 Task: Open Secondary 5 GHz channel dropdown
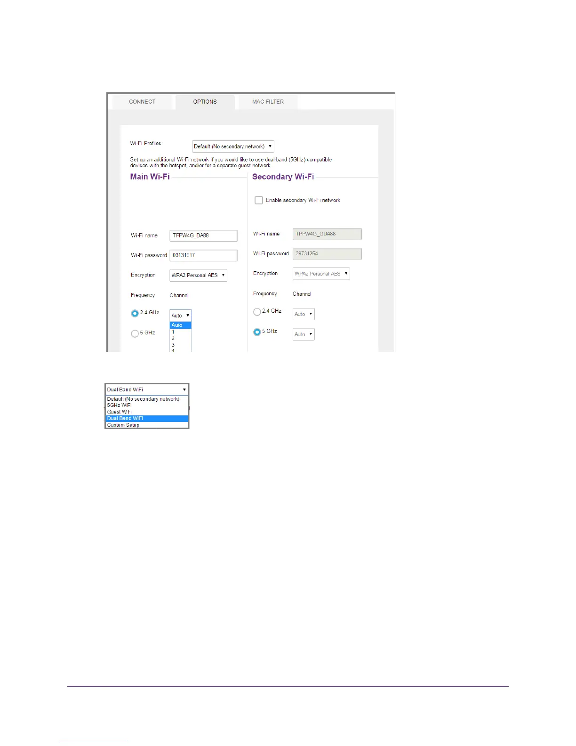pos(304,334)
